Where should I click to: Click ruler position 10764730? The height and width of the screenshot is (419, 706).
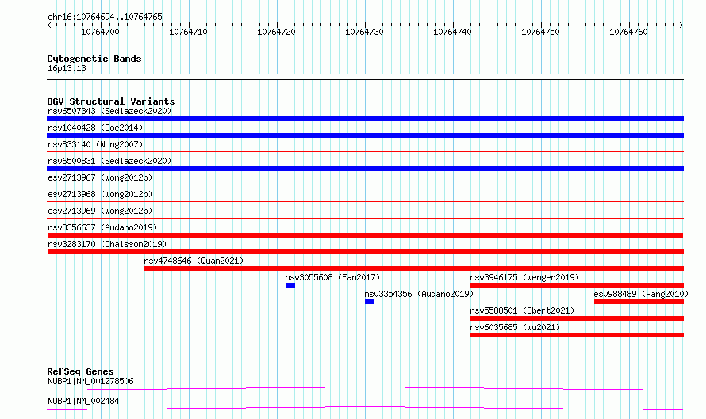364,32
